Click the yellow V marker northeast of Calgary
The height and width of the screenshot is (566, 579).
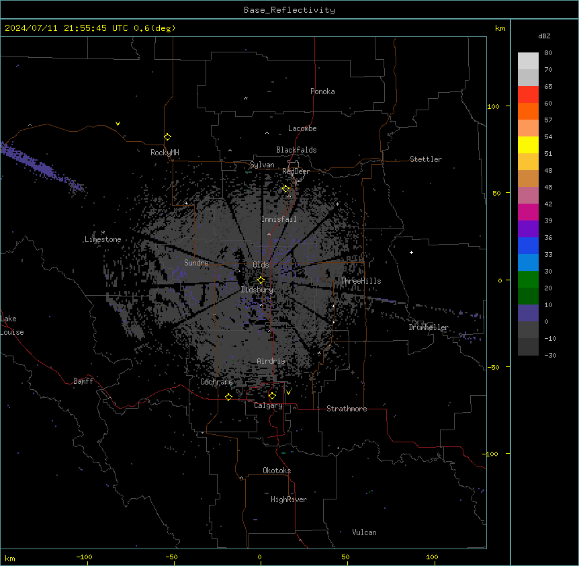(288, 393)
